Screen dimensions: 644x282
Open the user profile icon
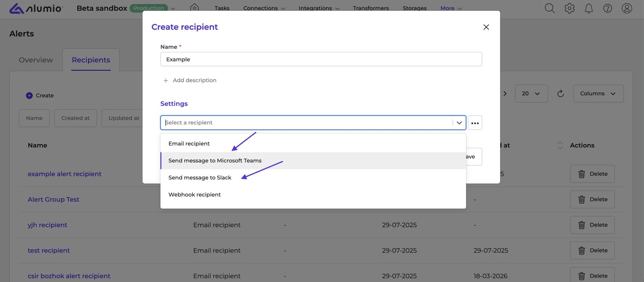point(627,8)
